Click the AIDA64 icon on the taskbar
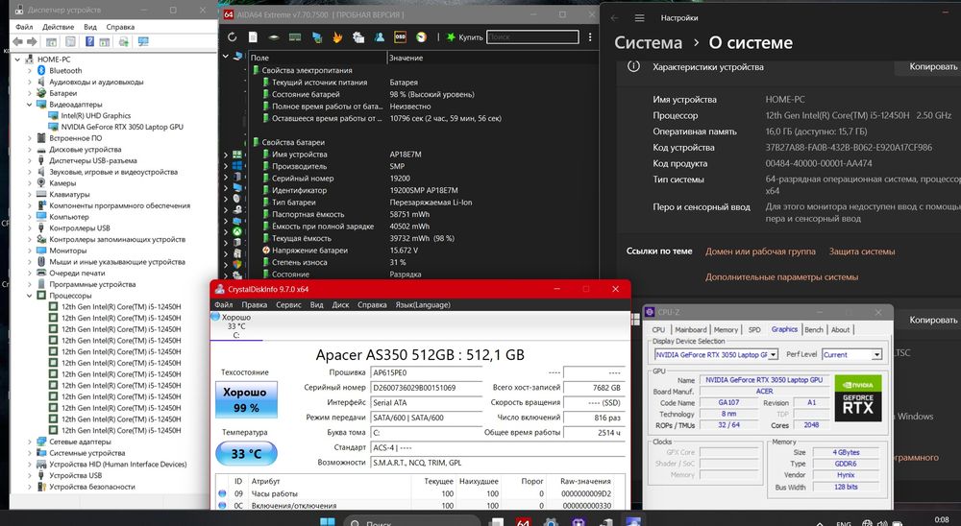Screen dimensions: 961x526 click(523, 522)
